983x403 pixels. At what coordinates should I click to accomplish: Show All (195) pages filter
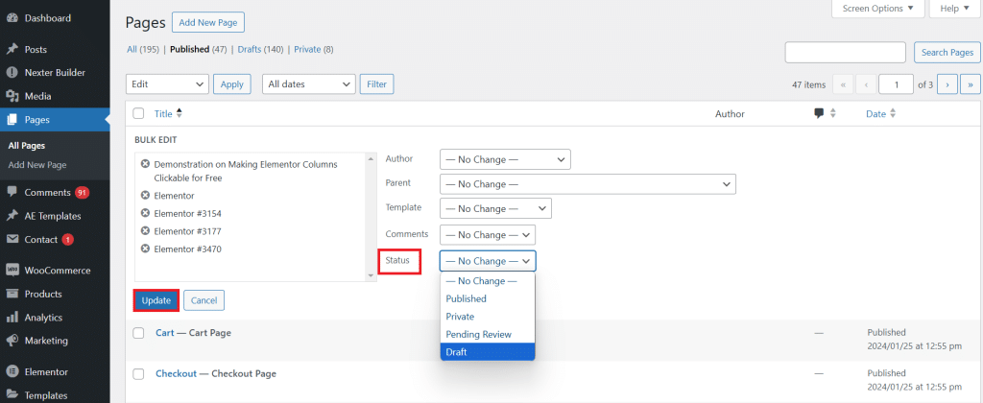(143, 49)
